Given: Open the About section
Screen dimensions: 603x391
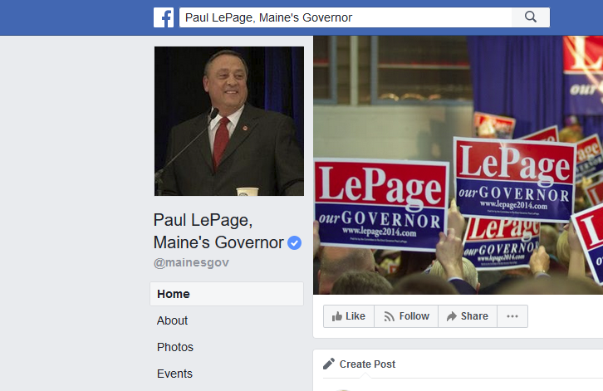Looking at the screenshot, I should 172,320.
